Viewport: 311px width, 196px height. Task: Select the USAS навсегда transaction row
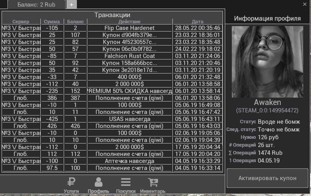pyautogui.click(x=130, y=119)
